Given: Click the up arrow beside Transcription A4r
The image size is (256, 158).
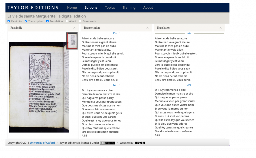Looking at the screenshot, I should click(x=119, y=85).
